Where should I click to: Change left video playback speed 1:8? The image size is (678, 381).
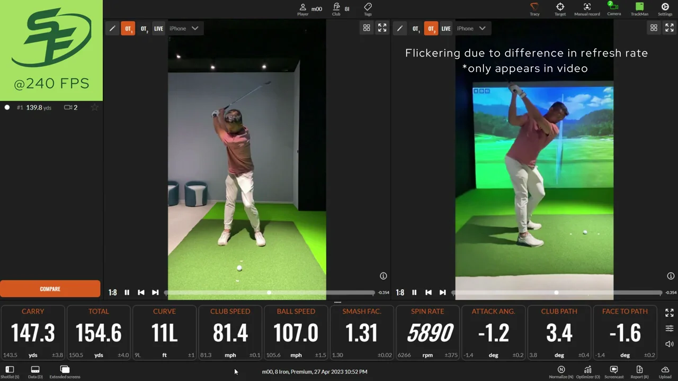tap(113, 293)
